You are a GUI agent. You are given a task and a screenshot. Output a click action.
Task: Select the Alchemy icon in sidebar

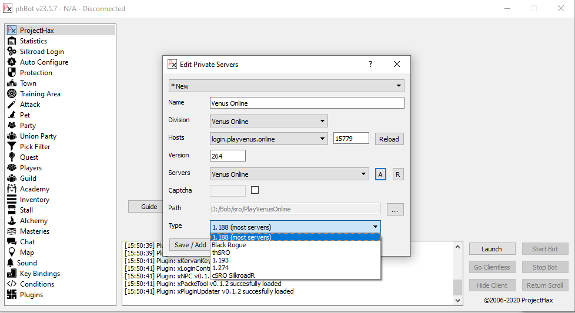12,221
